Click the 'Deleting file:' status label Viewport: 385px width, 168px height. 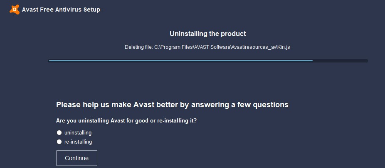click(139, 47)
